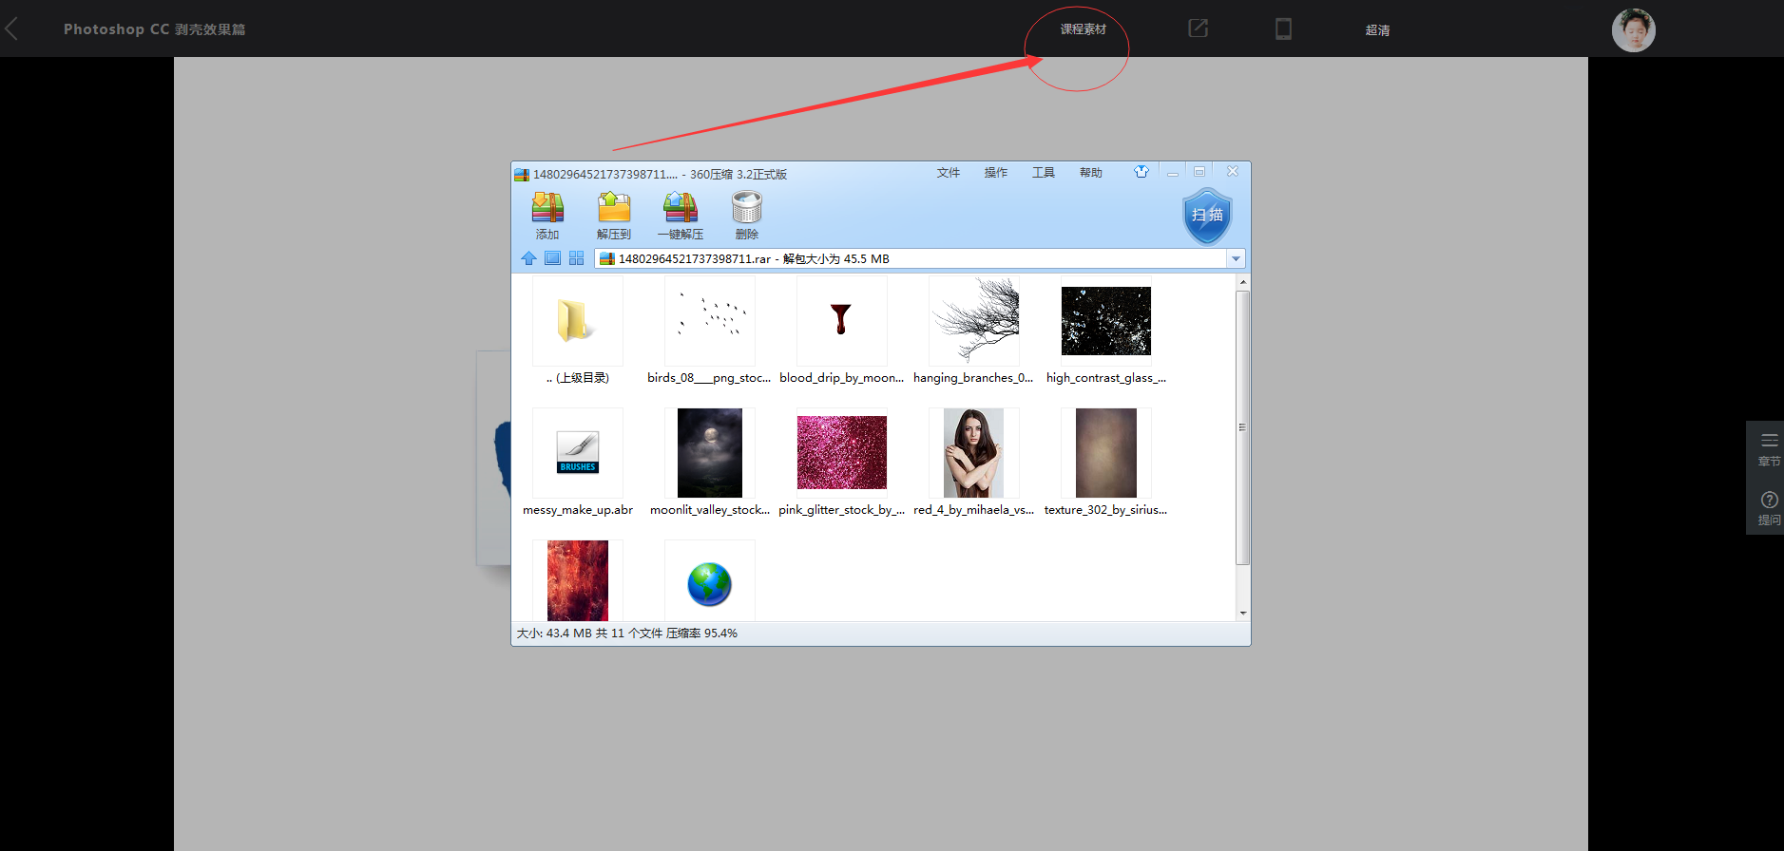Minimize the 360压缩 window
The height and width of the screenshot is (851, 1784).
coord(1173,172)
